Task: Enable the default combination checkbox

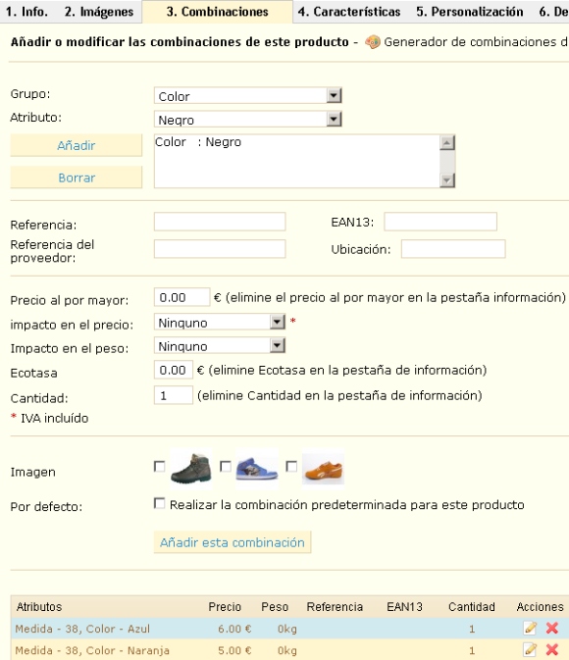Action: coord(159,503)
